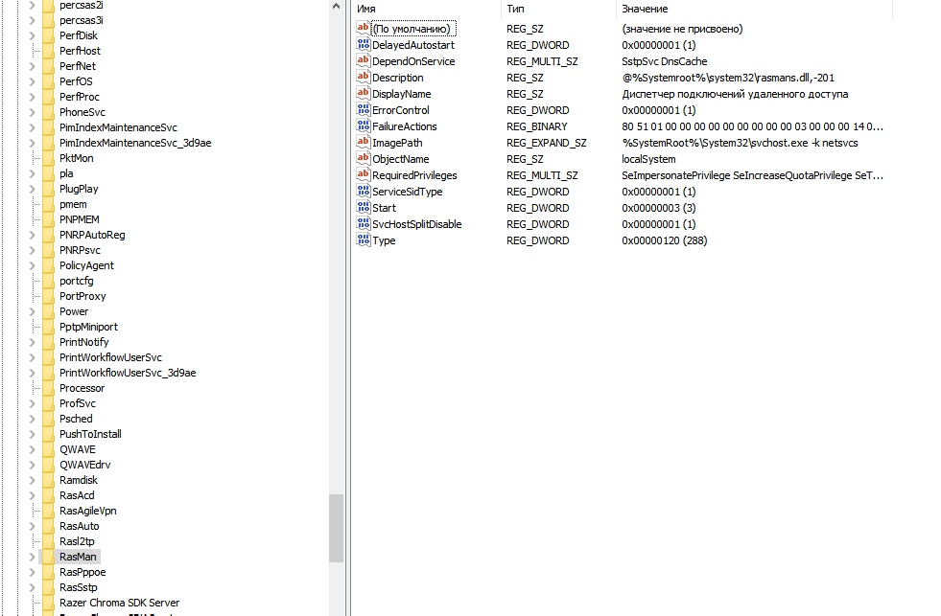
Task: Click the value SstpSvc DnsCache
Action: 665,61
